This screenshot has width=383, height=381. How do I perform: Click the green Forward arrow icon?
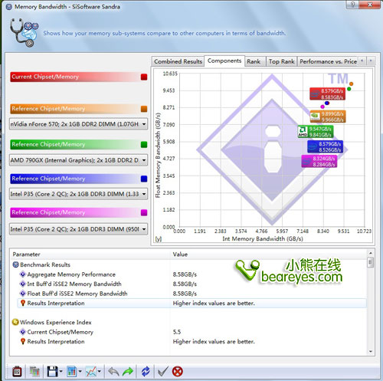pos(128,371)
